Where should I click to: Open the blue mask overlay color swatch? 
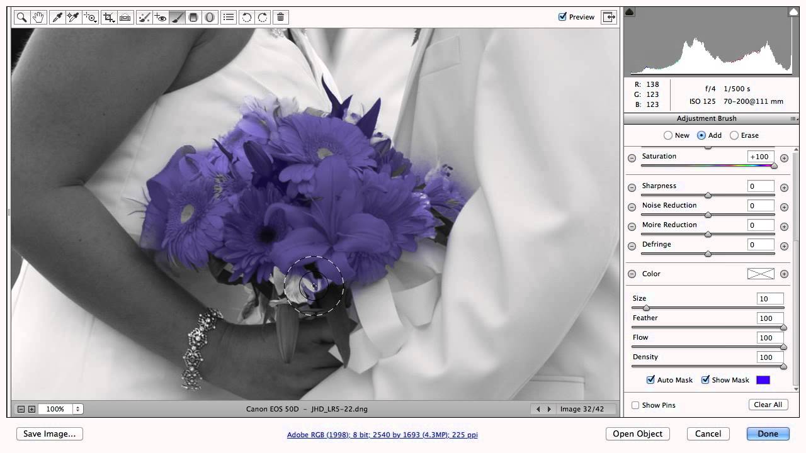click(x=763, y=380)
